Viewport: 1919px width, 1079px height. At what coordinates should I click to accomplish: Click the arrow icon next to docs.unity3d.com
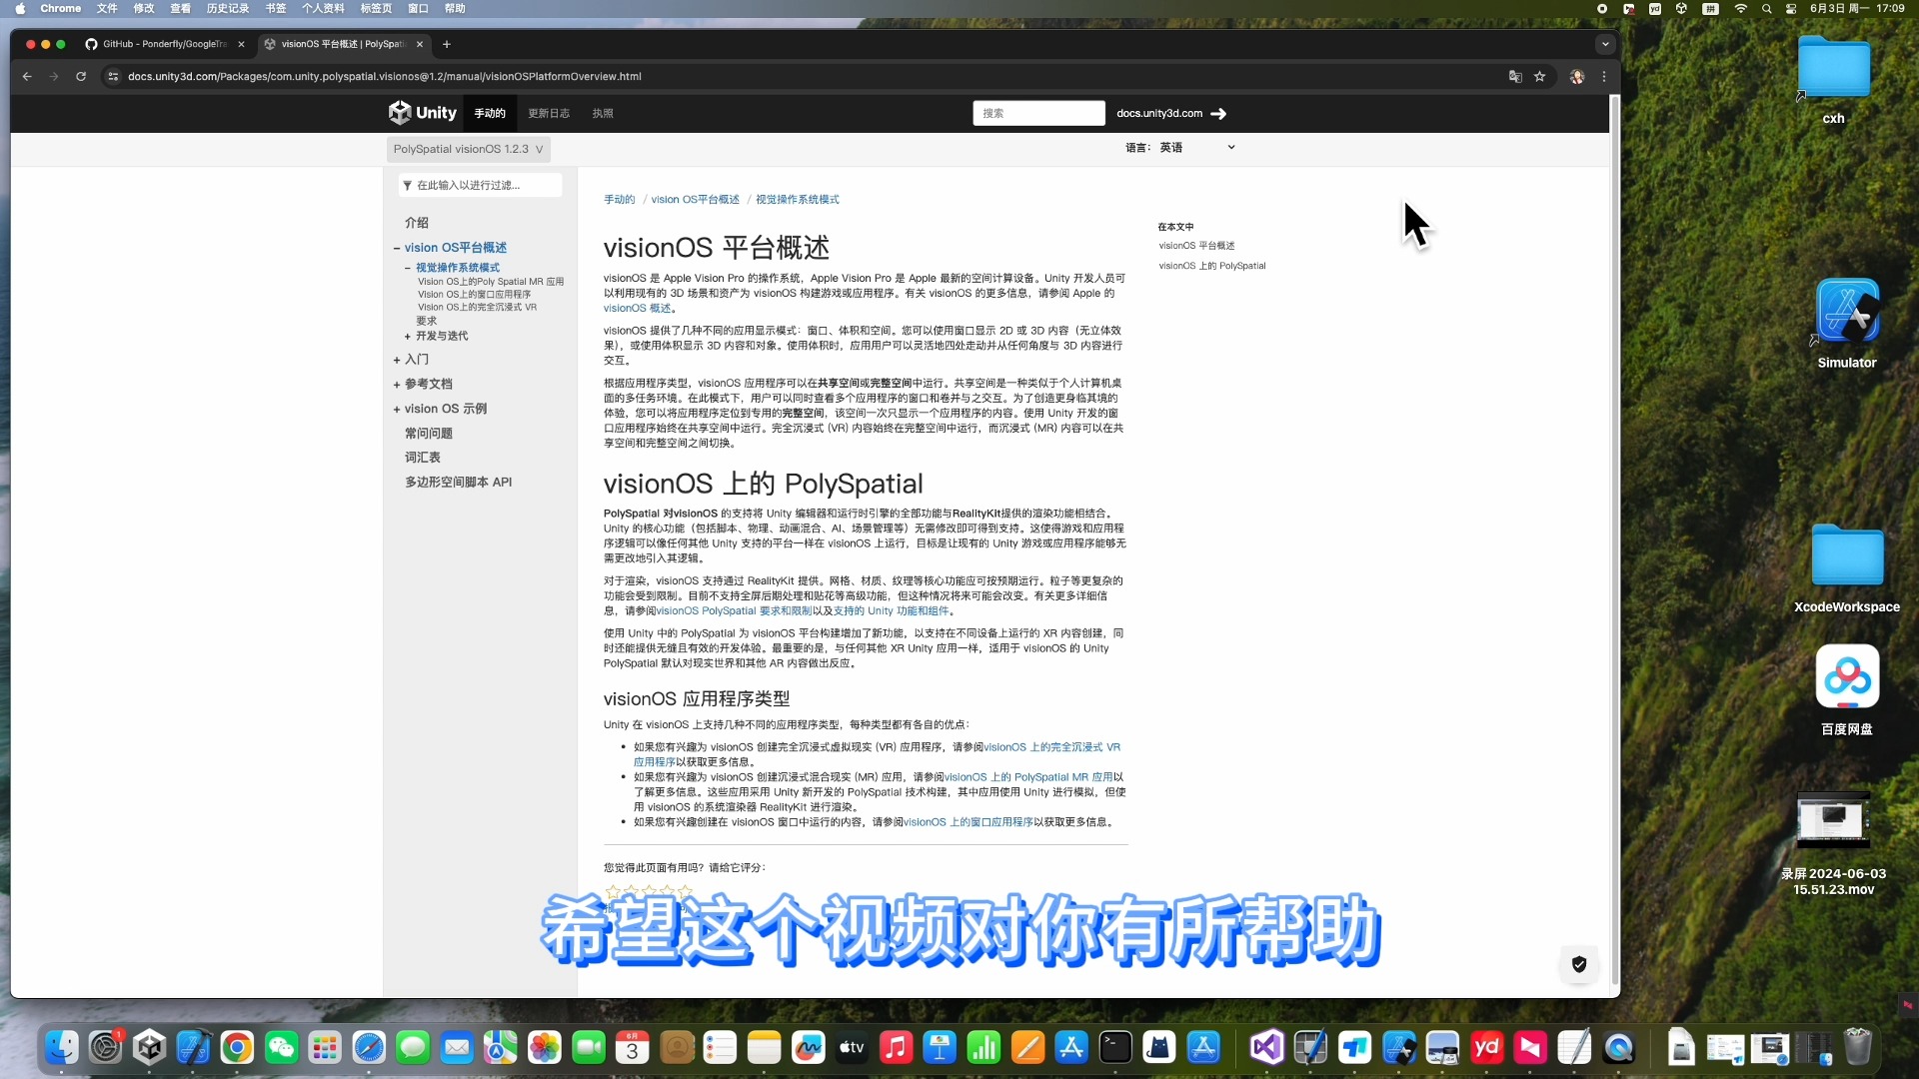pos(1218,114)
